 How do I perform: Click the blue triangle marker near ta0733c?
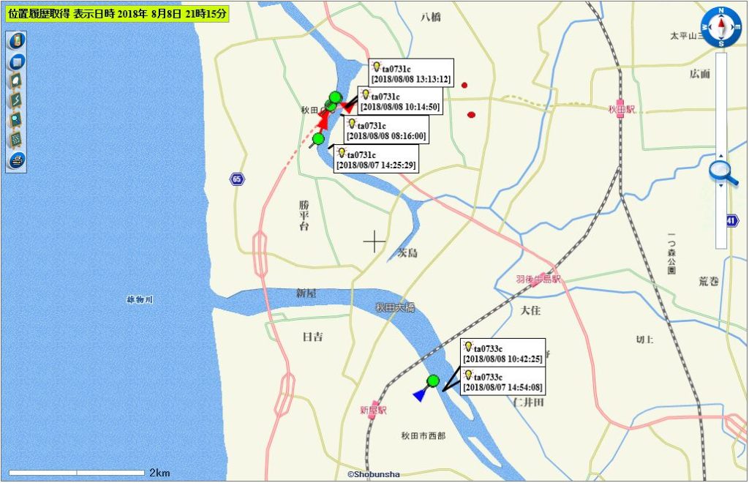pyautogui.click(x=420, y=395)
